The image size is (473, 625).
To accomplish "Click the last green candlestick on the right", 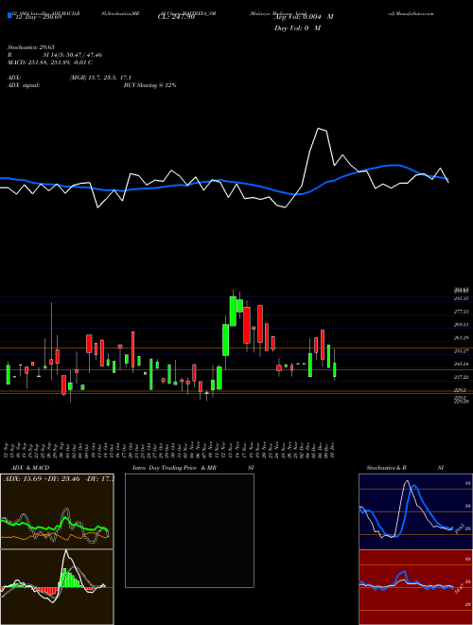I will coord(335,369).
